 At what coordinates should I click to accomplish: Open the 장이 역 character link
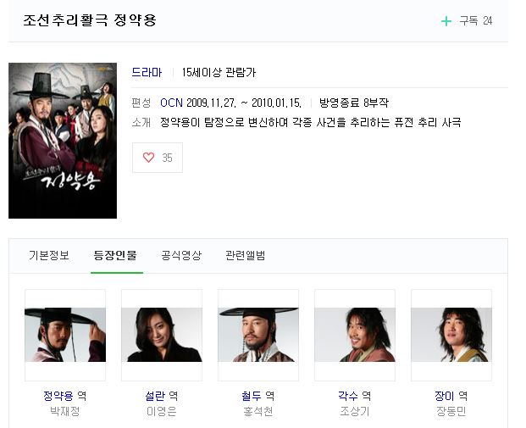pos(451,396)
